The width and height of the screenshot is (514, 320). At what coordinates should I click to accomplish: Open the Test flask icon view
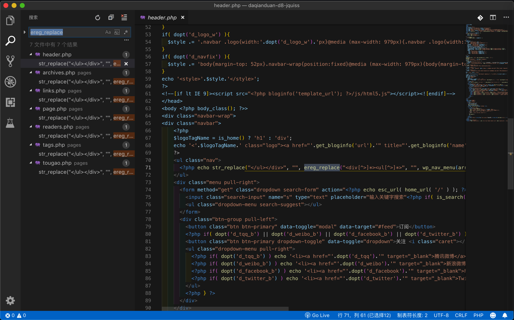(10, 123)
